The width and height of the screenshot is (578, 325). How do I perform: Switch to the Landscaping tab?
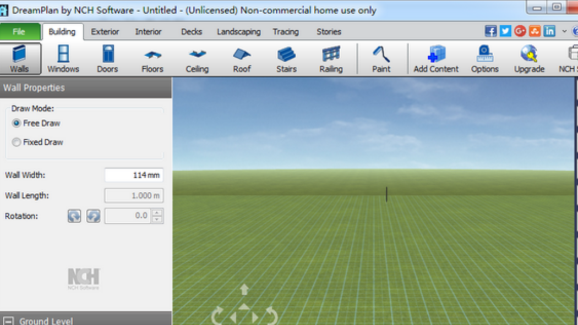[239, 32]
